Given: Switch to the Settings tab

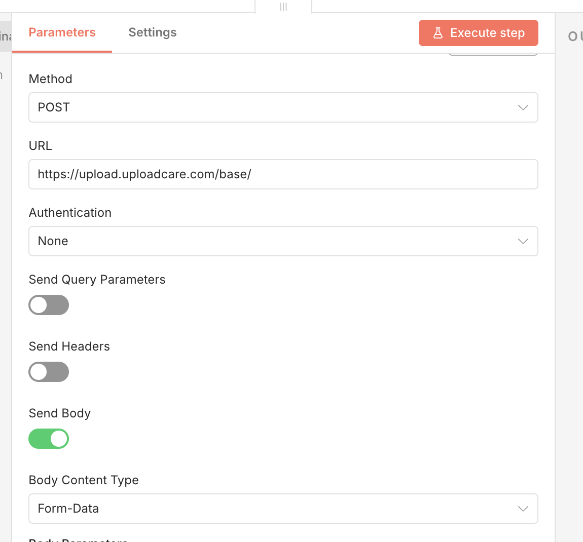Looking at the screenshot, I should tap(152, 32).
